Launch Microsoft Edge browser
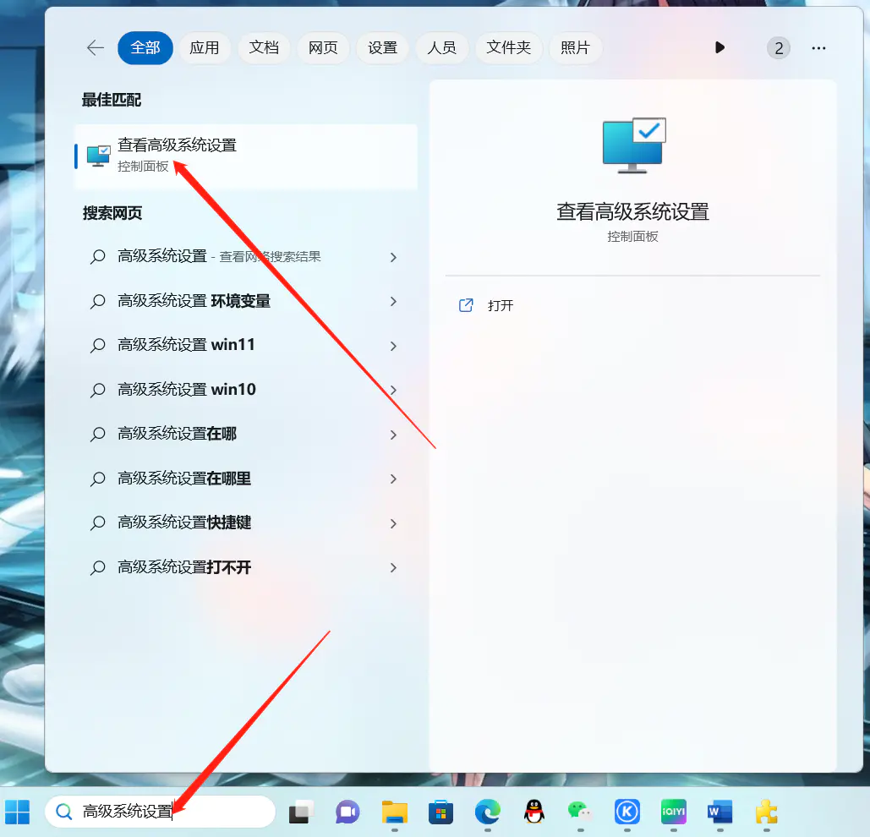The width and height of the screenshot is (870, 837). 487,812
